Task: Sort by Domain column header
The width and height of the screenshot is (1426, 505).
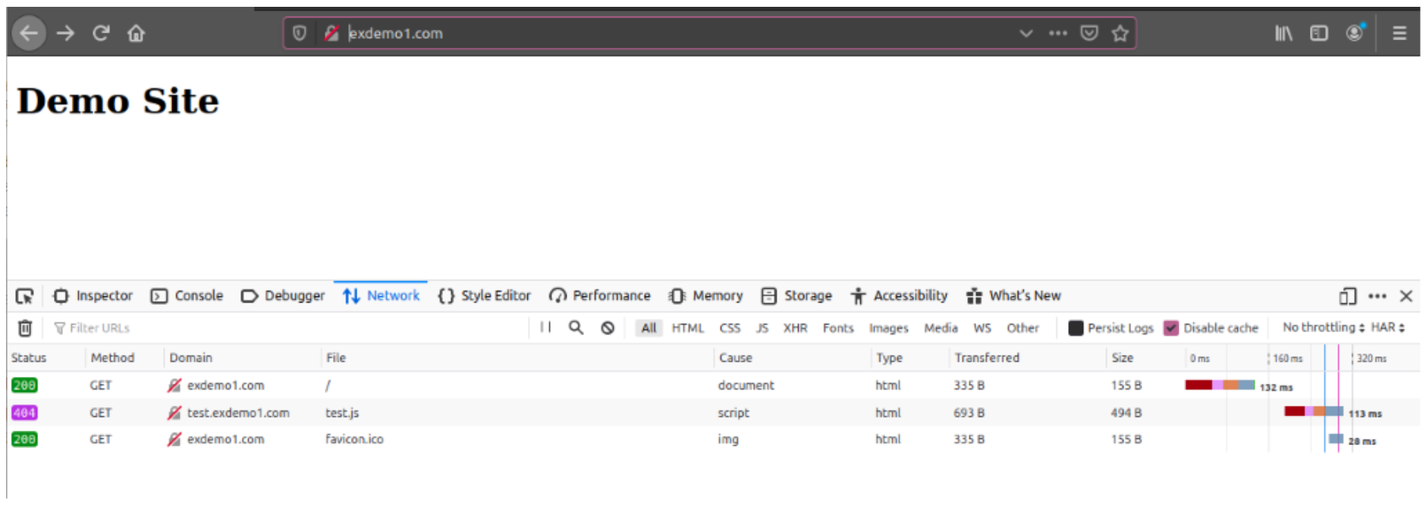Action: [x=243, y=358]
